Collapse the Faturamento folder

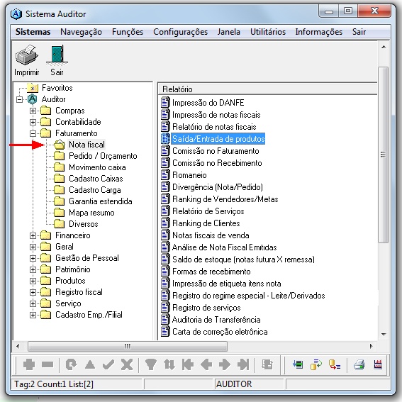(x=33, y=133)
